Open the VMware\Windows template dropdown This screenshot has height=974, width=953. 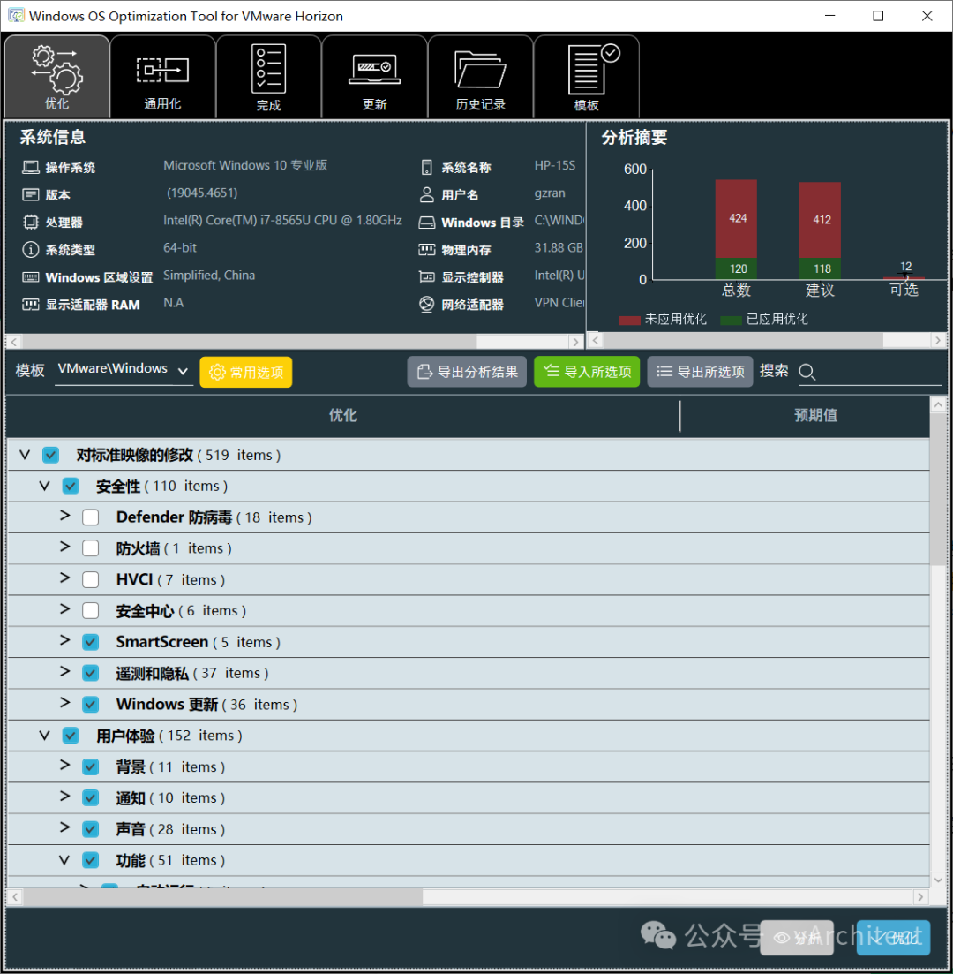[124, 370]
